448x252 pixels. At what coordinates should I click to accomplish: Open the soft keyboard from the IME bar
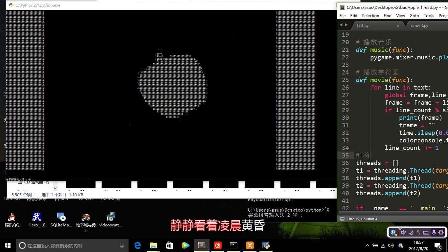(426, 233)
